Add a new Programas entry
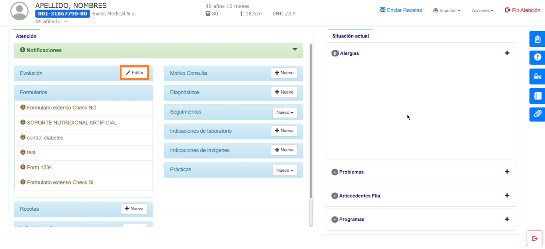 coord(507,219)
